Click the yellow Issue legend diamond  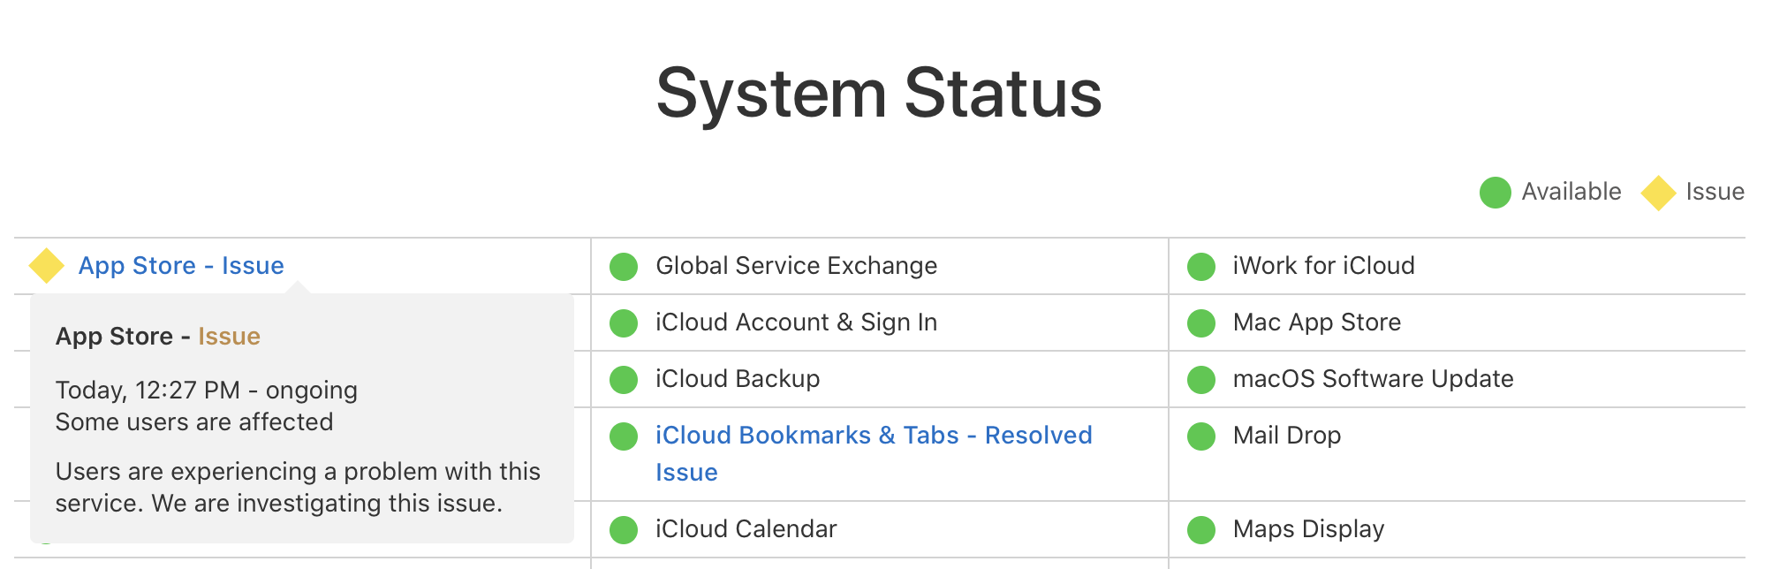pos(1658,193)
